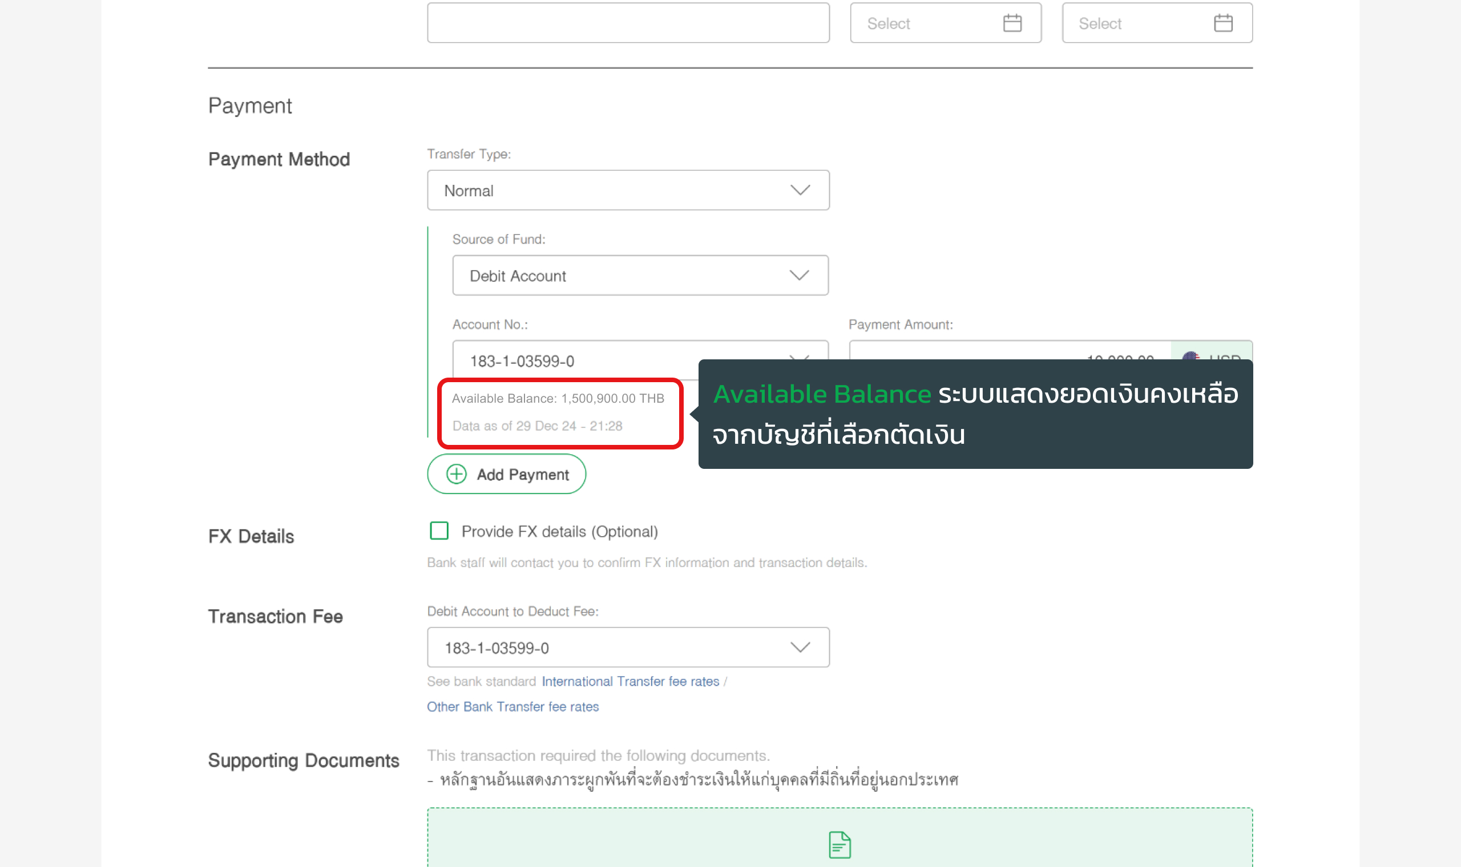1461x867 pixels.
Task: Click the document upload icon in drop zone
Action: [x=840, y=845]
